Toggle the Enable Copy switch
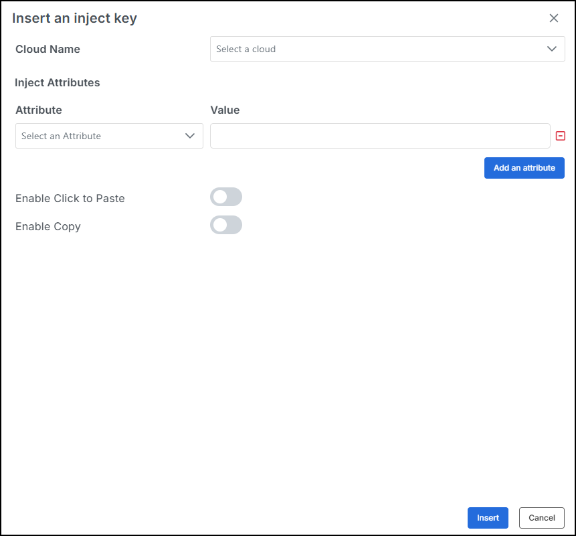This screenshot has width=576, height=536. (x=226, y=225)
